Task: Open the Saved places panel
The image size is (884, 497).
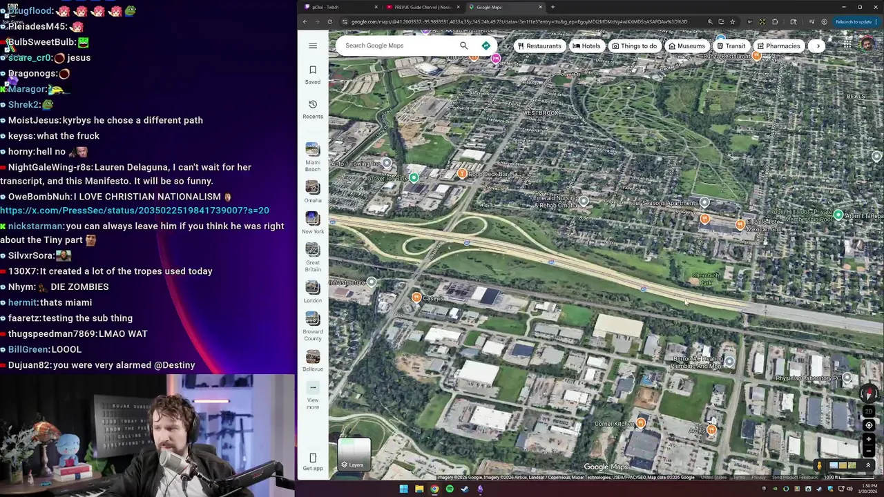Action: click(x=313, y=75)
